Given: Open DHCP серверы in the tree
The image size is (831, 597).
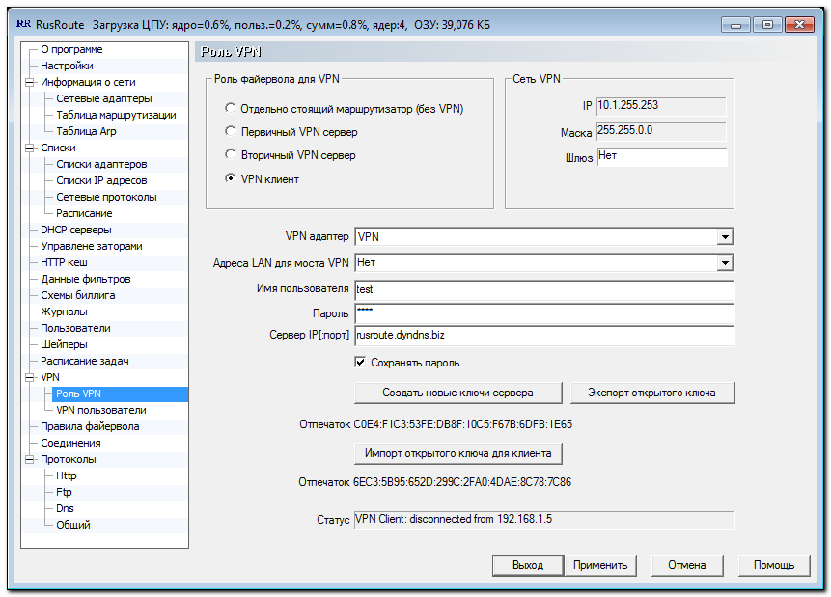Looking at the screenshot, I should [x=76, y=230].
